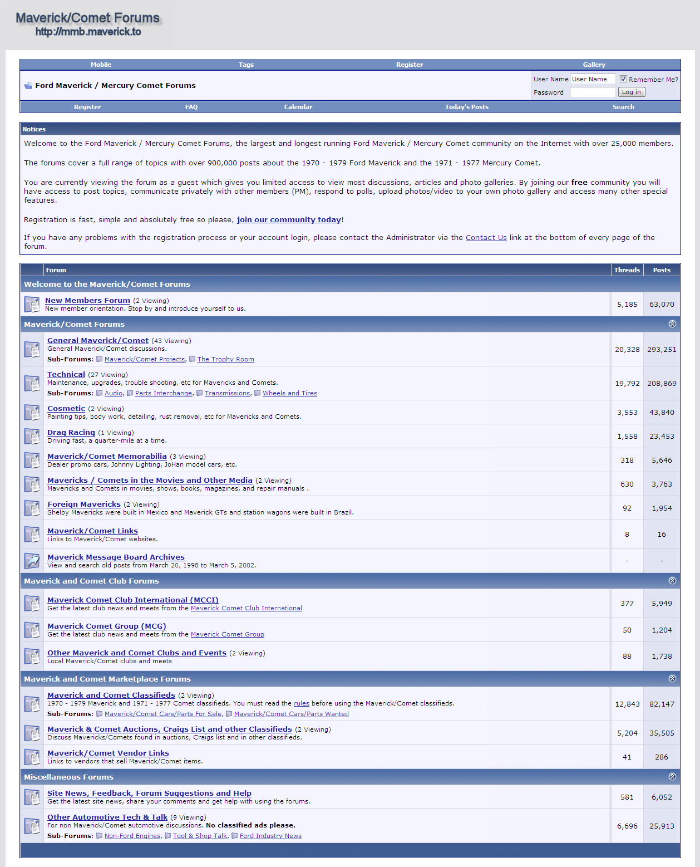Image resolution: width=700 pixels, height=867 pixels.
Task: Click the small icon before Wheels and Tires
Action: click(257, 393)
